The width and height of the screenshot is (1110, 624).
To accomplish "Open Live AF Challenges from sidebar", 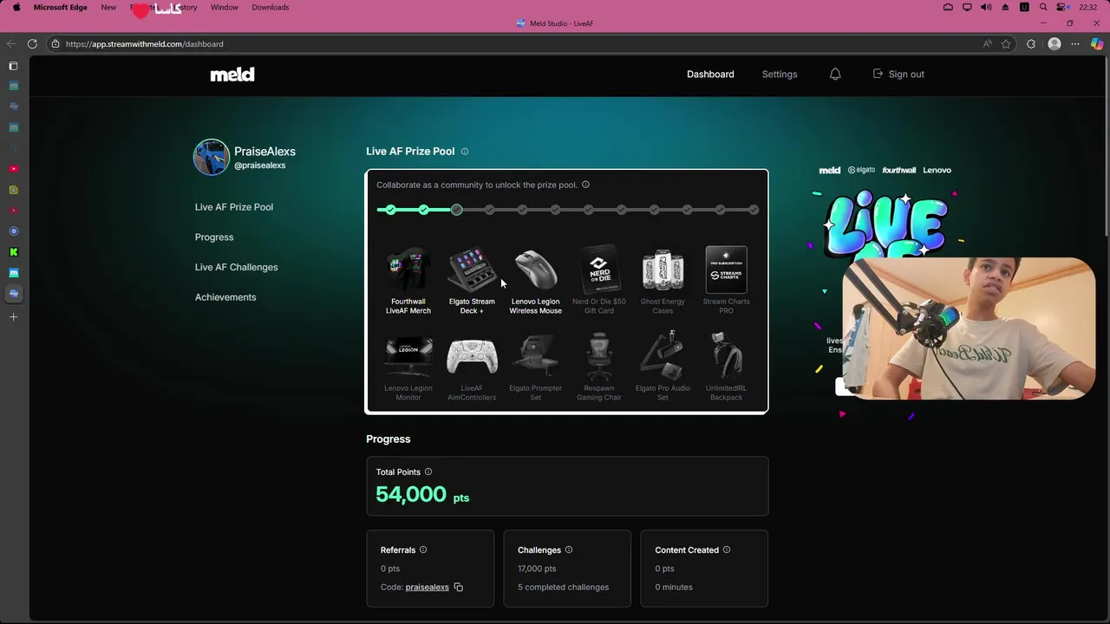I will click(x=237, y=267).
